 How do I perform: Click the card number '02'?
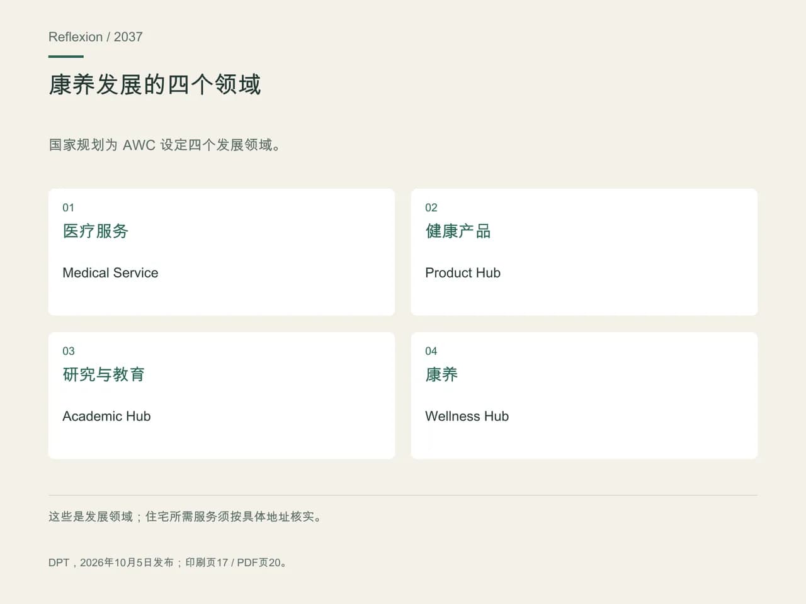click(x=431, y=208)
